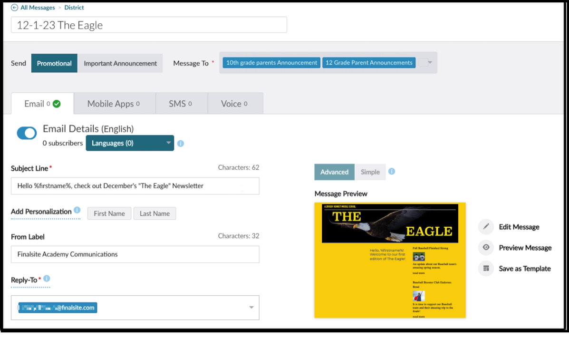Switch to the SMS tab
Viewport: 569px width, 338px height.
coord(182,104)
